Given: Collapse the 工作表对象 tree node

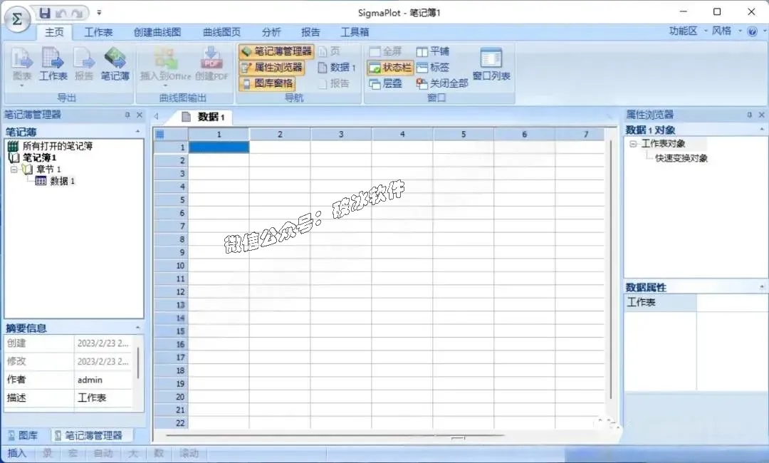Looking at the screenshot, I should pos(633,144).
